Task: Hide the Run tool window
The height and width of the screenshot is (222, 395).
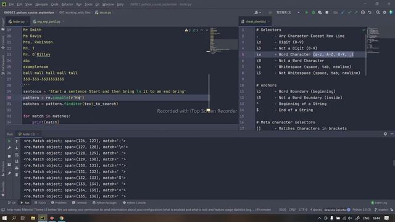Action: pos(392,134)
